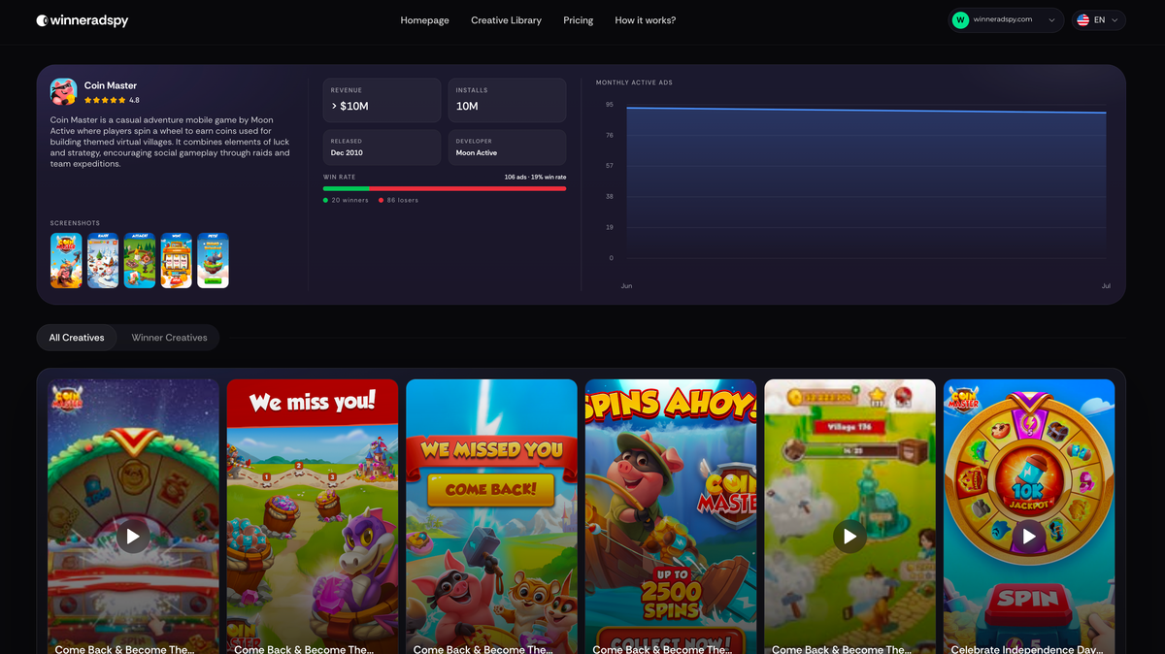Viewport: 1165px width, 654px height.
Task: Click the US flag icon
Action: tap(1082, 20)
